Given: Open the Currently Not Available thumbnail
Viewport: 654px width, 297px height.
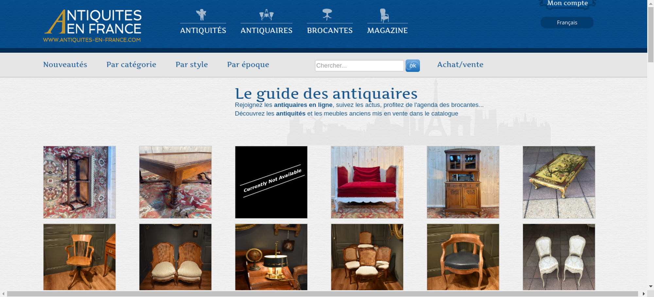Looking at the screenshot, I should 271,182.
